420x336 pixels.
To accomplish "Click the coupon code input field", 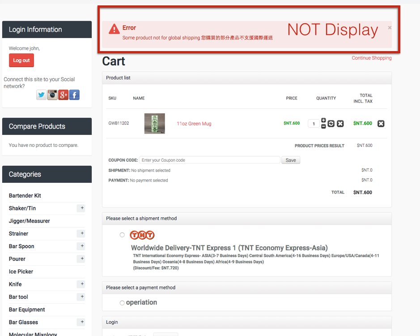I will [209, 160].
